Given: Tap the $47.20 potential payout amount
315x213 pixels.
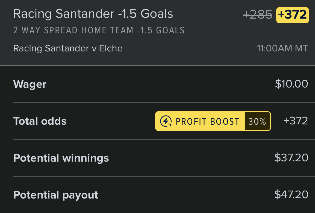Looking at the screenshot, I should (x=291, y=195).
